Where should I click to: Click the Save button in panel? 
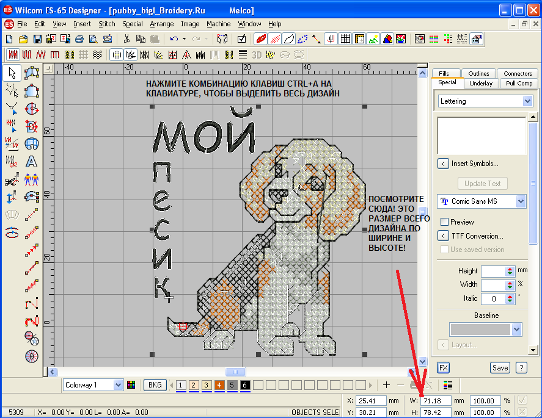coord(500,367)
